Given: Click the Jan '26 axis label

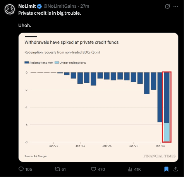Looking at the screenshot, I should pos(160,146).
